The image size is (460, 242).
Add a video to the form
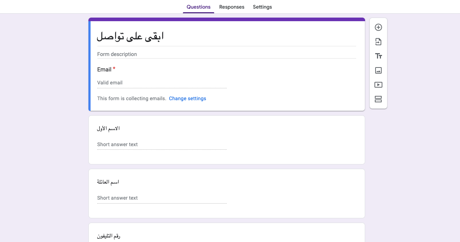click(378, 85)
